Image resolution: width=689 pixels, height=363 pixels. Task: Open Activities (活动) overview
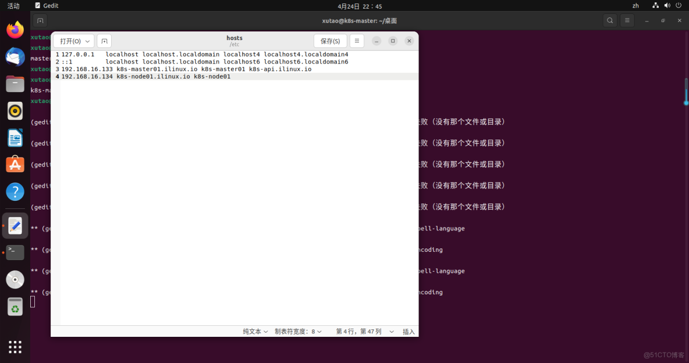13,6
